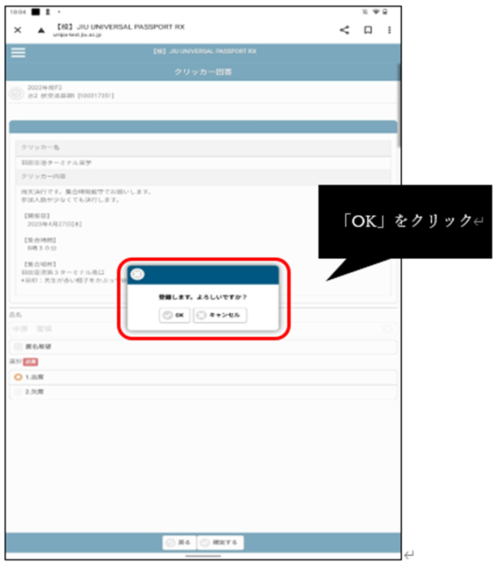Select the 2.欠席 radio option
Image resolution: width=498 pixels, height=566 pixels.
(x=18, y=392)
